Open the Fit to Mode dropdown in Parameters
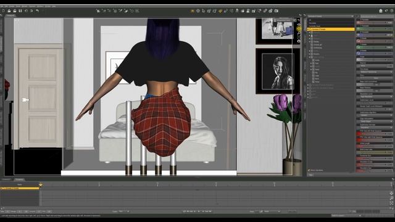This screenshot has width=395, height=222. tap(375, 72)
